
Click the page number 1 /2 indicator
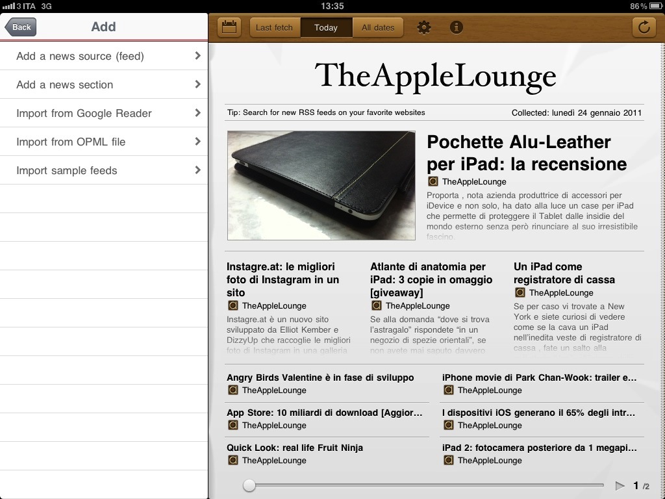click(x=641, y=485)
